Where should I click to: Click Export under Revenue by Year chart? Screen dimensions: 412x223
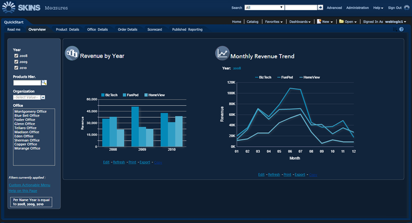145,162
